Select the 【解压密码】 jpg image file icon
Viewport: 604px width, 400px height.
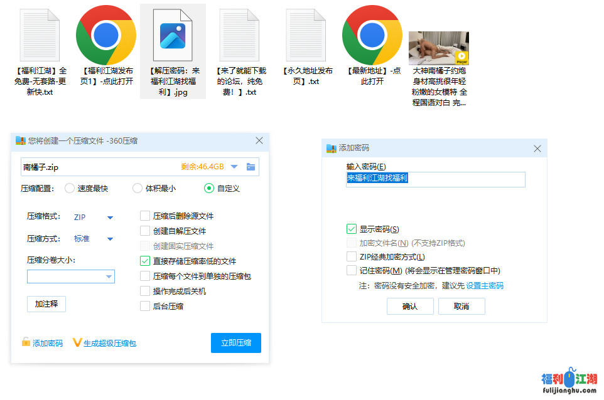tap(173, 34)
